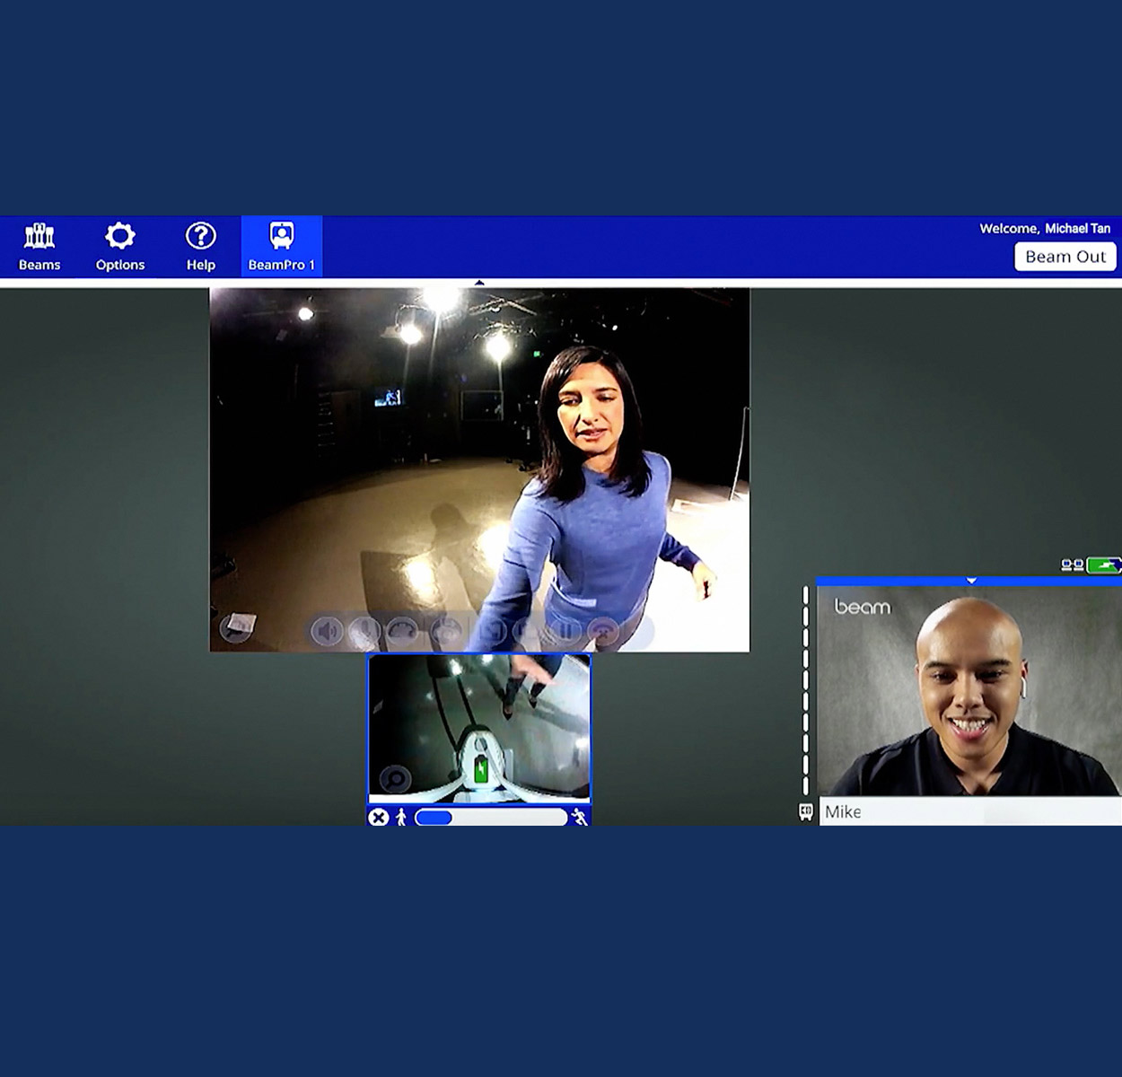Click the Mike display name field
This screenshot has height=1077, width=1122.
click(969, 812)
